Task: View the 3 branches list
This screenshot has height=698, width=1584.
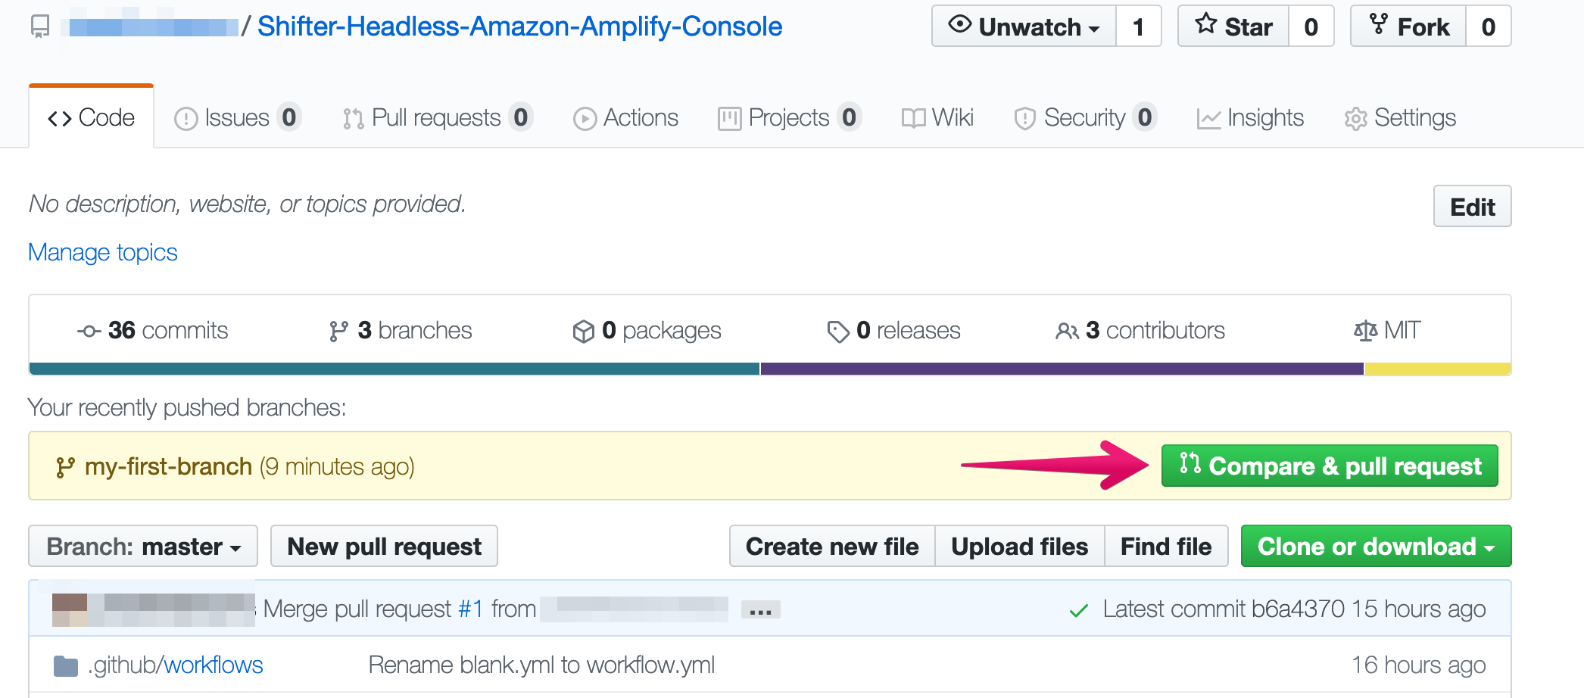Action: [x=401, y=331]
